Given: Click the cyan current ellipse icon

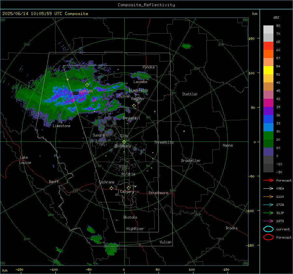Looking at the screenshot, I should click(268, 229).
